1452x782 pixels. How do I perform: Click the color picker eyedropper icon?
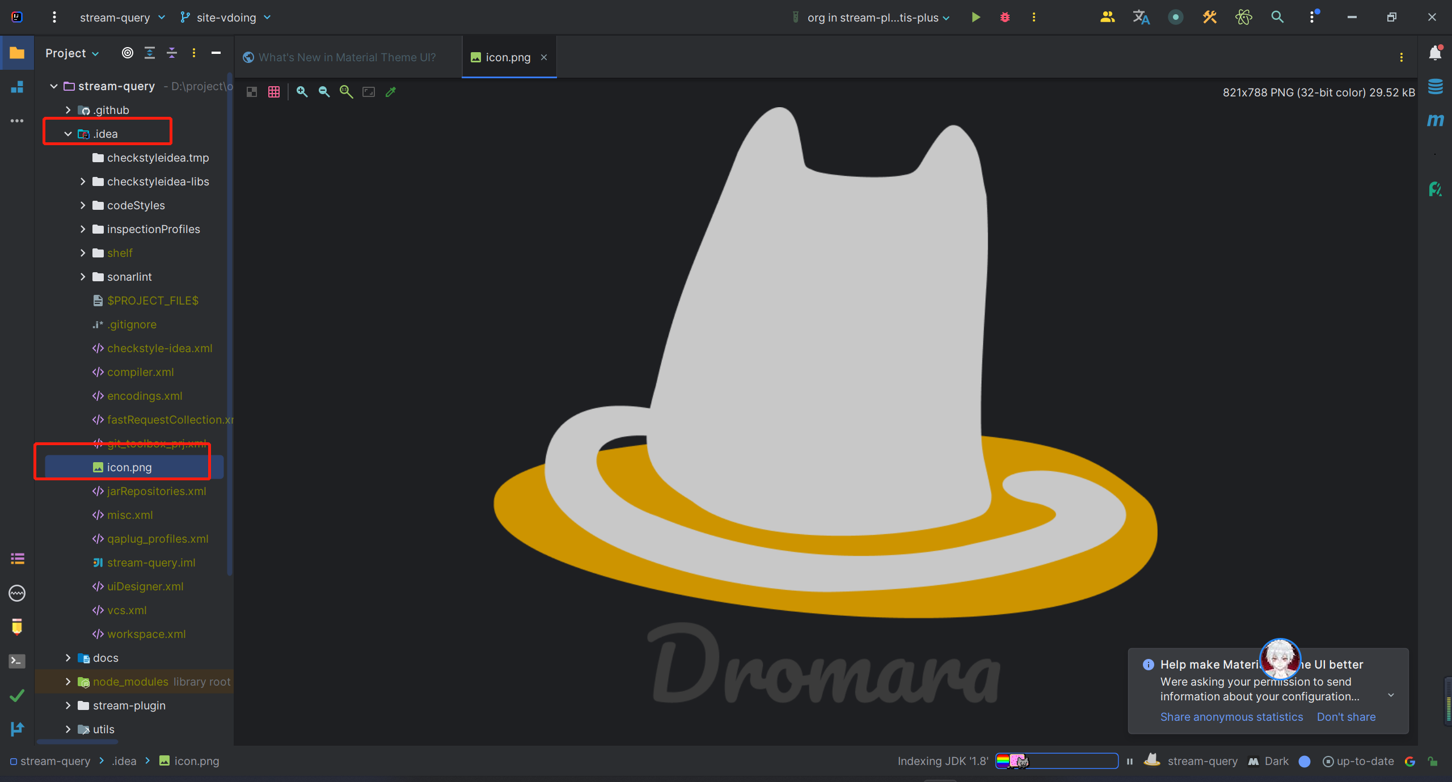pyautogui.click(x=391, y=92)
